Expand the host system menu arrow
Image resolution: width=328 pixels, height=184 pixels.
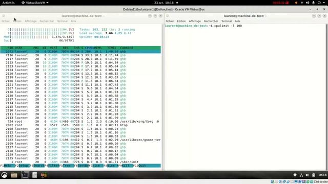click(324, 3)
